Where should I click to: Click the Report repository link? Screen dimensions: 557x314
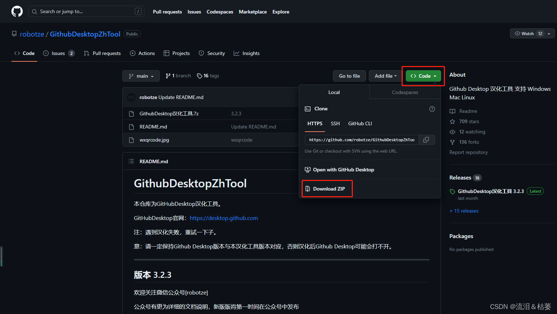click(x=468, y=152)
